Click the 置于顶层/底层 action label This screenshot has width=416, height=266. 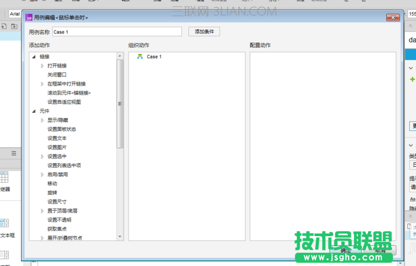pyautogui.click(x=62, y=211)
